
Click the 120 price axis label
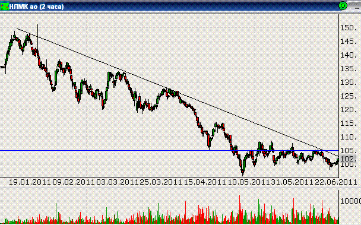tap(348, 110)
